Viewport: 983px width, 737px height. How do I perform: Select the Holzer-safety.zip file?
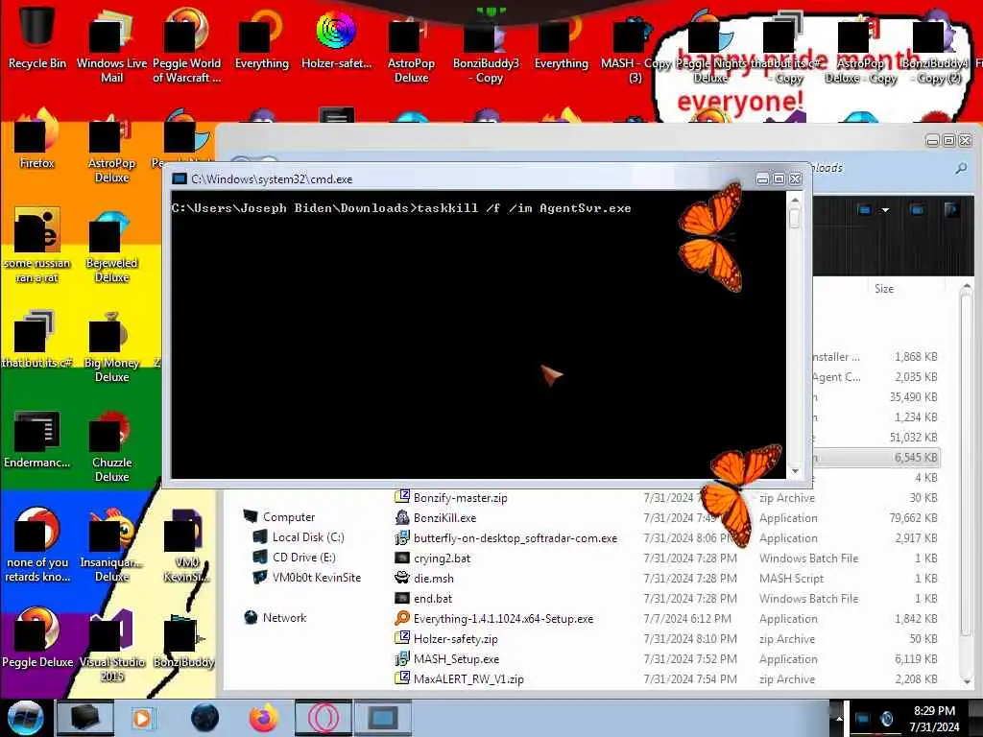(x=455, y=638)
